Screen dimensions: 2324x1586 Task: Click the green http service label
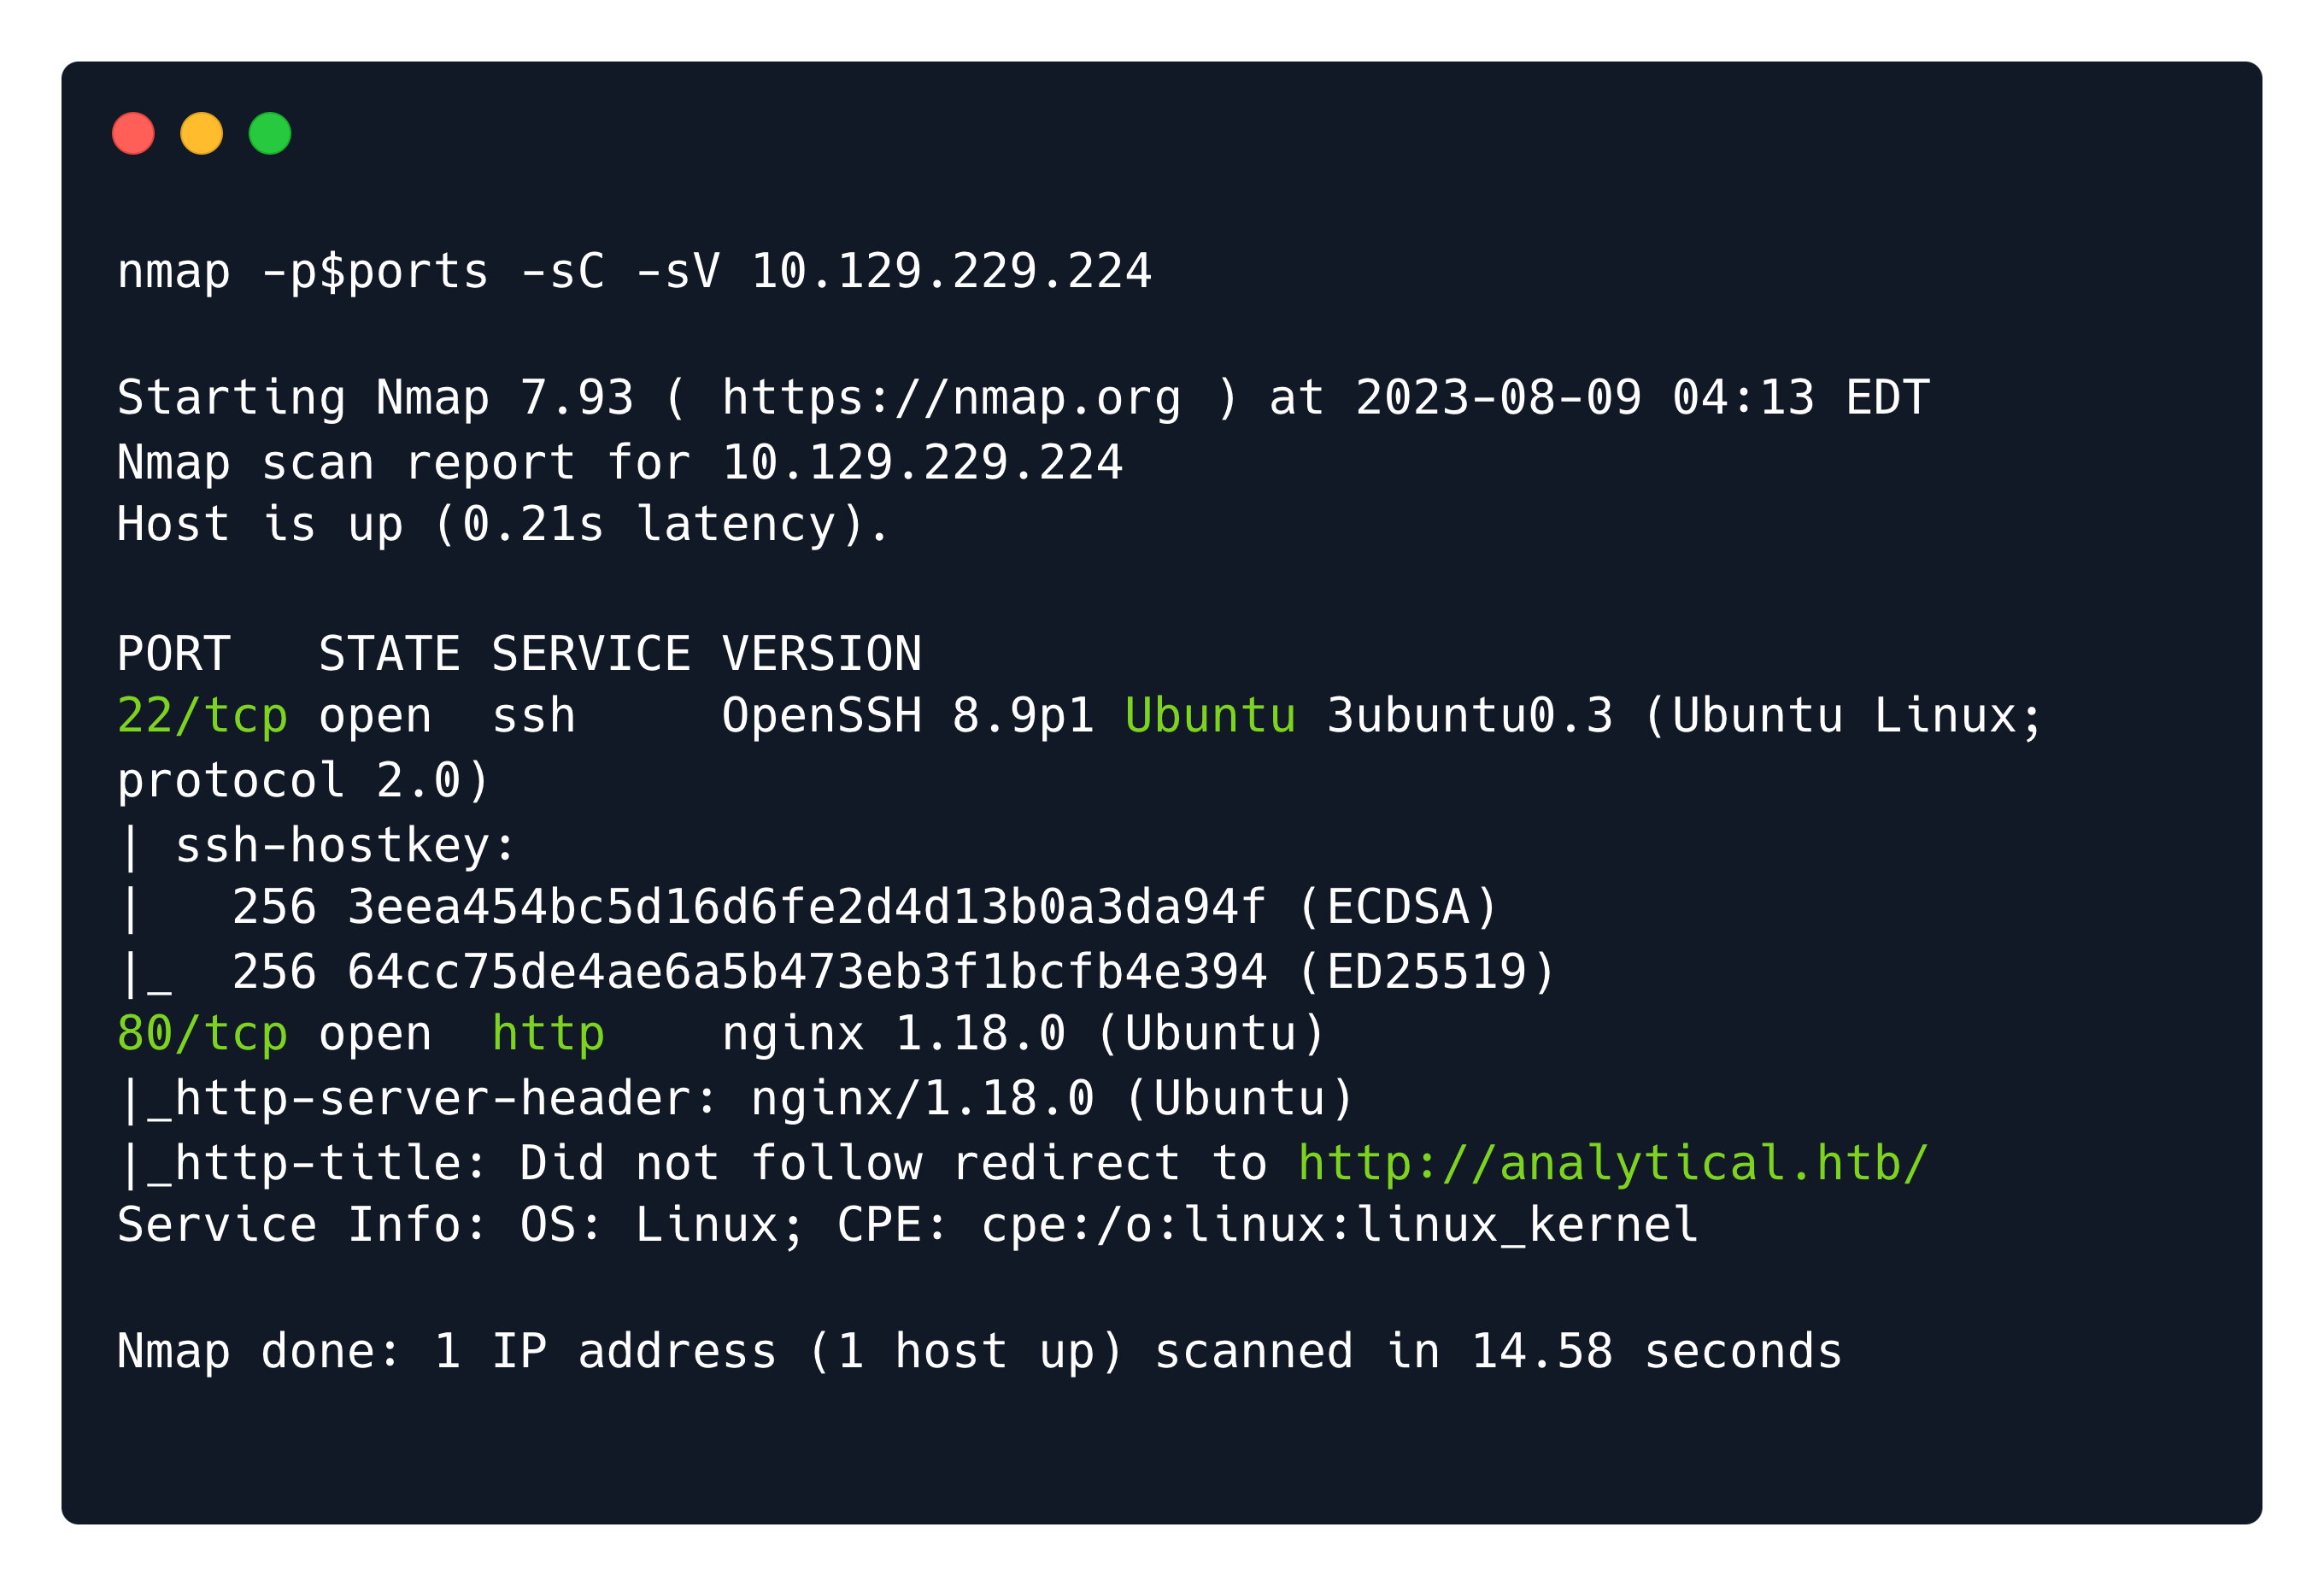pos(548,1034)
